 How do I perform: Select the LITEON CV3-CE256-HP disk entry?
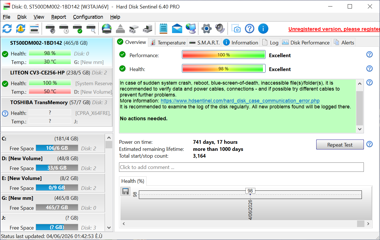(57, 82)
